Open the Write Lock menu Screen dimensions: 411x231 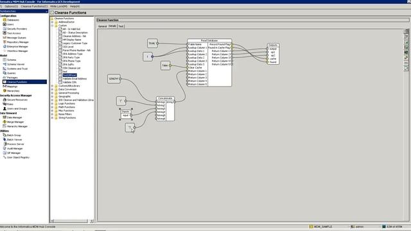pos(58,6)
